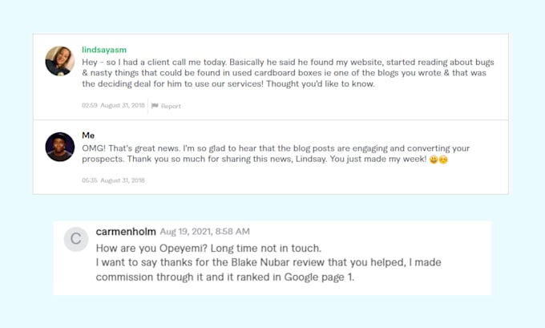
Task: Click the Blake Nubar review sentence
Action: 268,262
